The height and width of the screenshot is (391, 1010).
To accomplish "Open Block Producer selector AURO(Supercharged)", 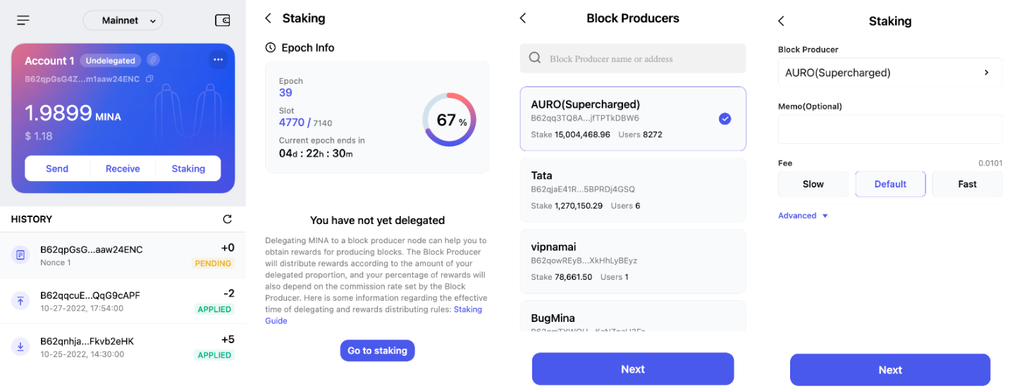I will point(889,73).
